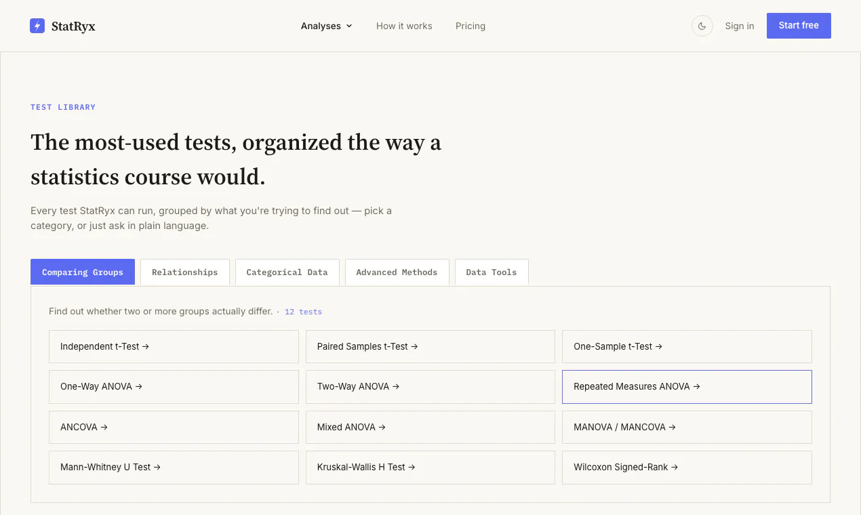Screen dimensions: 861x515
Task: Click the StatRyx brand name text
Action: [73, 26]
